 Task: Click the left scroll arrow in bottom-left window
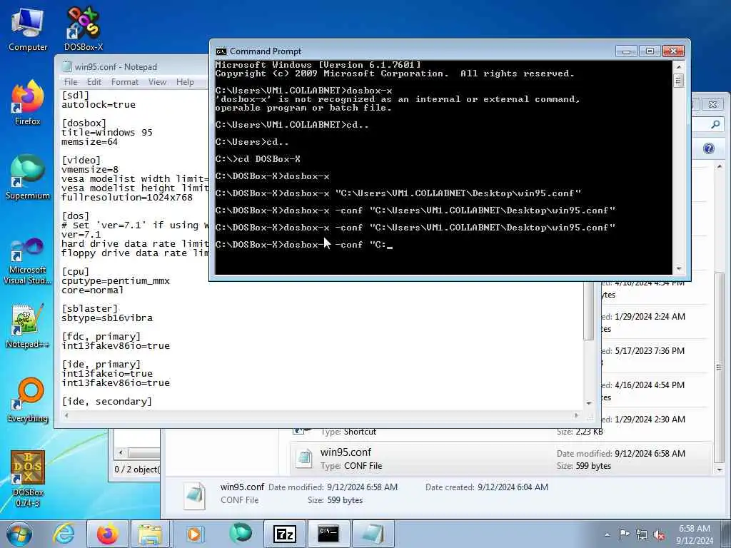coord(121,452)
